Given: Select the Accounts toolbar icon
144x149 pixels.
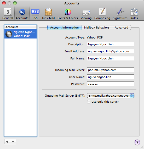Looking at the screenshot, I should coord(22,14).
